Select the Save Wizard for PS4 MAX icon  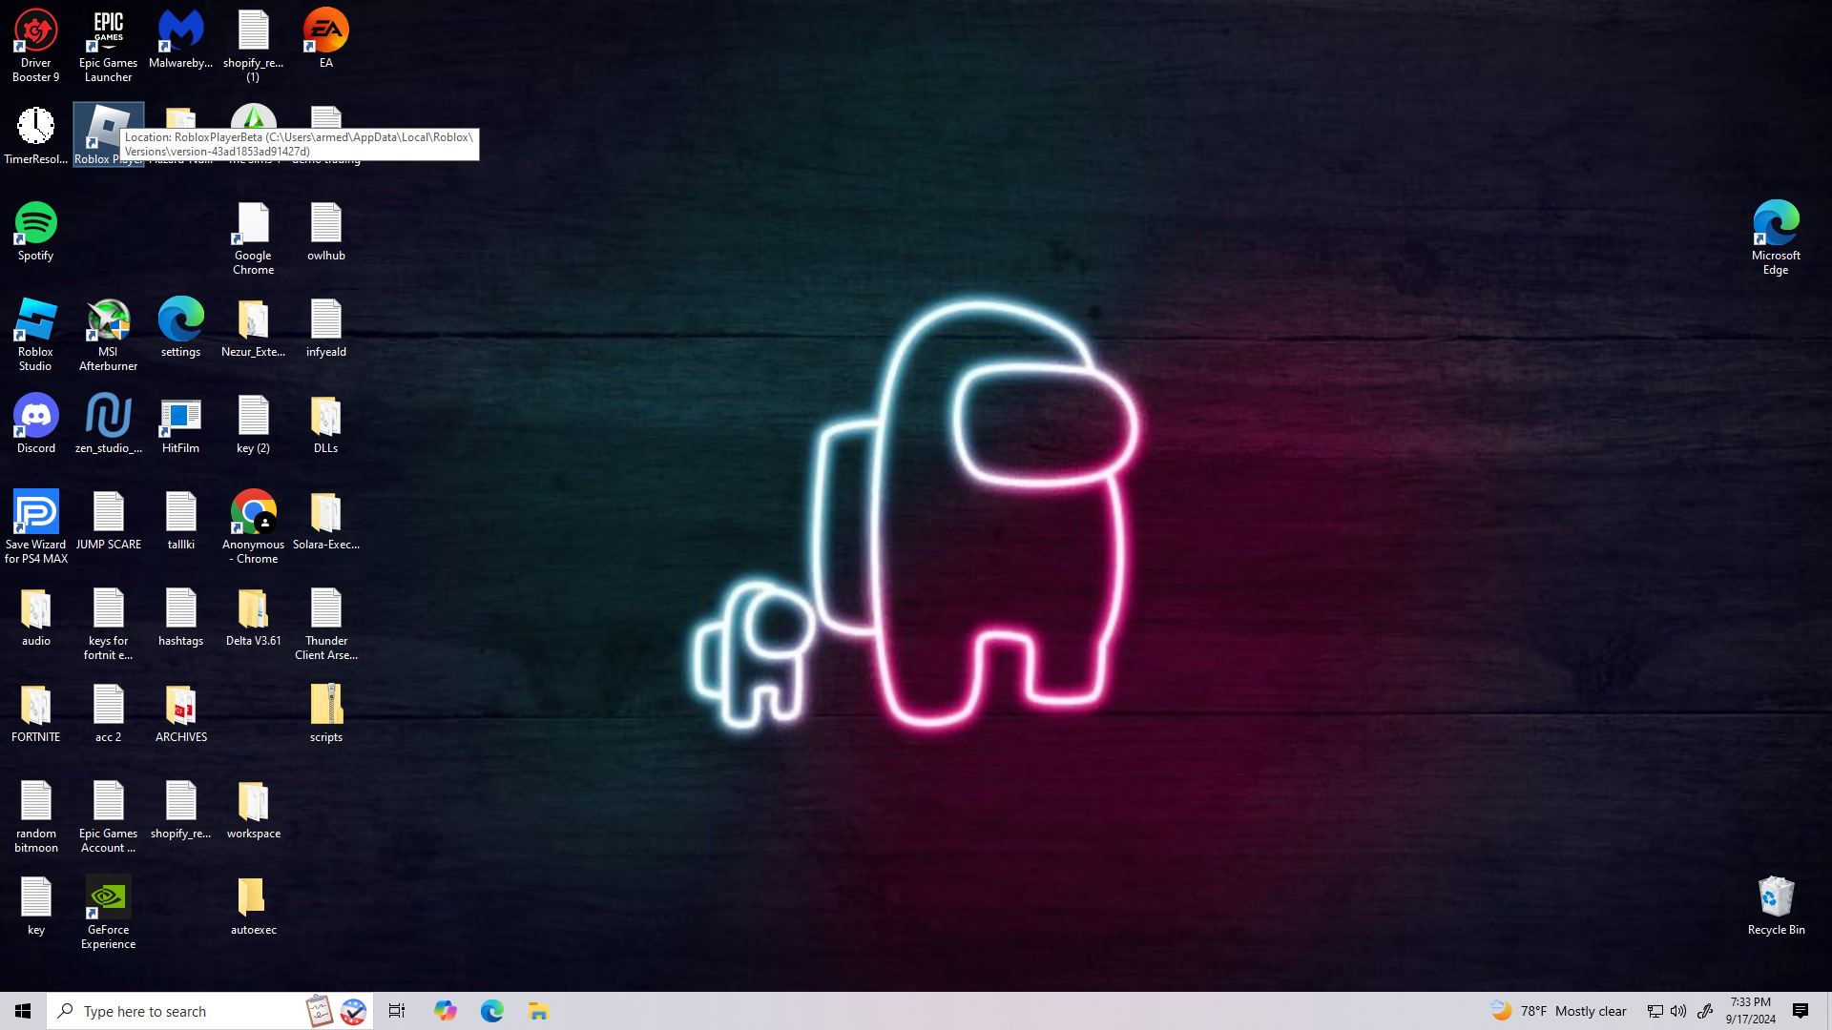coord(36,513)
